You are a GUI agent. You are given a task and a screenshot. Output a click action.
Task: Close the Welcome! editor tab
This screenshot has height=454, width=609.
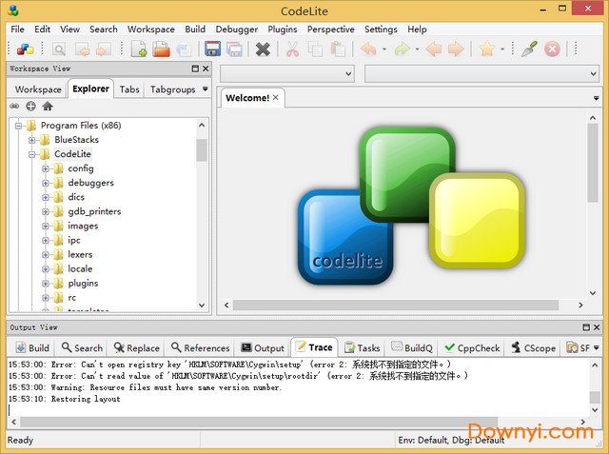pos(276,97)
